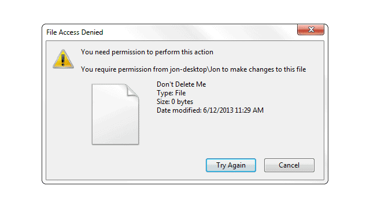This screenshot has height=208, width=370.
Task: Click the File Access Denied title text
Action: [75, 32]
